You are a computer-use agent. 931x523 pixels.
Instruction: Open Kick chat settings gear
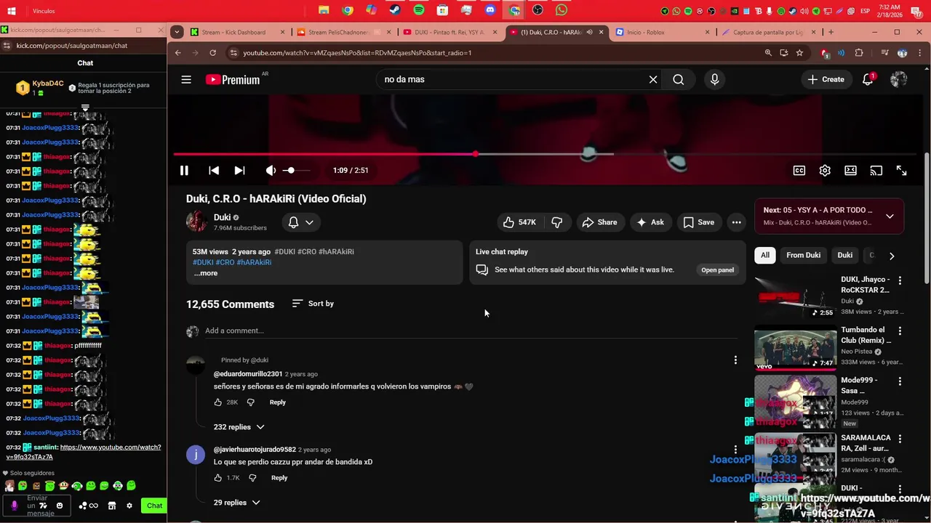tap(129, 506)
